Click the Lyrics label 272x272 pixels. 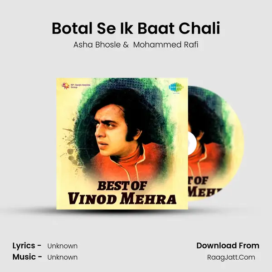[27, 246]
